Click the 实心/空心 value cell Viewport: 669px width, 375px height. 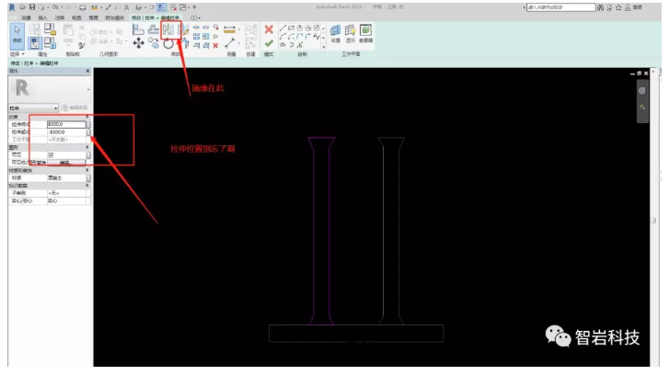[66, 200]
